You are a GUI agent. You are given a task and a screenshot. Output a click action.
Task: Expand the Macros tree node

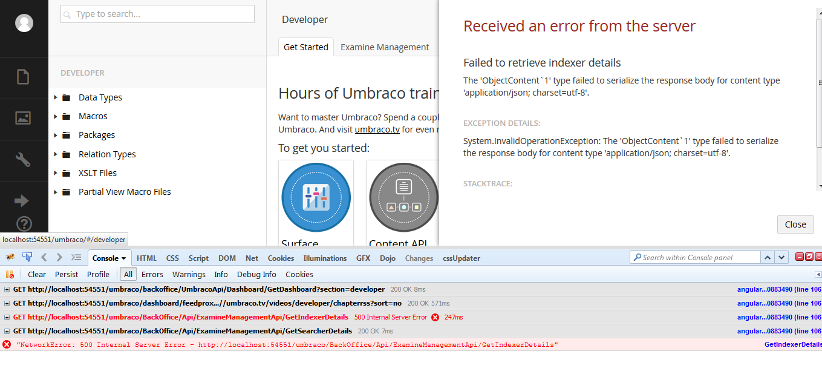pyautogui.click(x=55, y=116)
